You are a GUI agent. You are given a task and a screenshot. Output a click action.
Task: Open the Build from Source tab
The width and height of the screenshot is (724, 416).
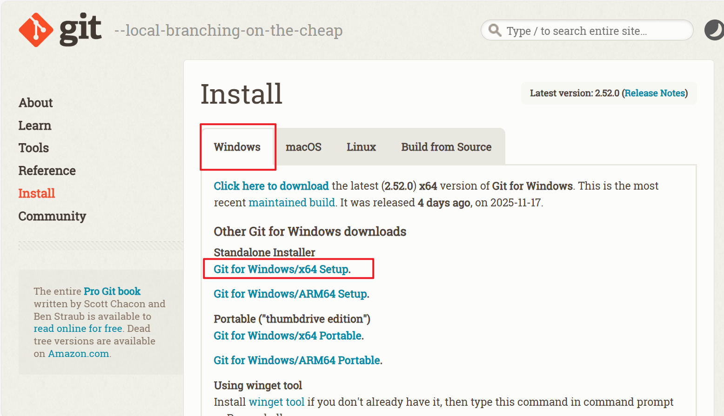click(x=446, y=147)
